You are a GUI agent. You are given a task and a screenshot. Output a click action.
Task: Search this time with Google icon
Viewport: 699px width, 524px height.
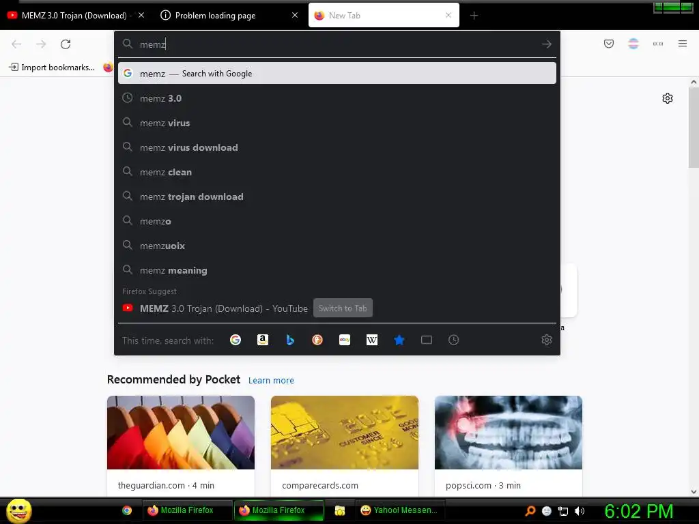point(236,340)
